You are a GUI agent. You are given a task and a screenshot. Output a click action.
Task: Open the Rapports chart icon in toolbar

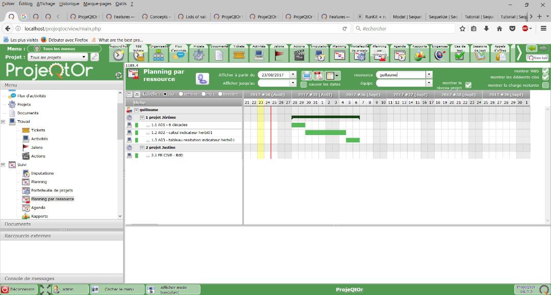pos(419,55)
